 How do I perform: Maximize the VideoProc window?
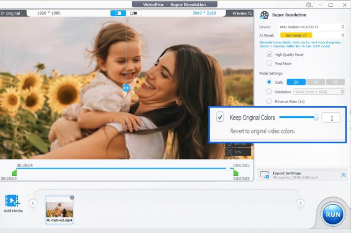[331, 5]
